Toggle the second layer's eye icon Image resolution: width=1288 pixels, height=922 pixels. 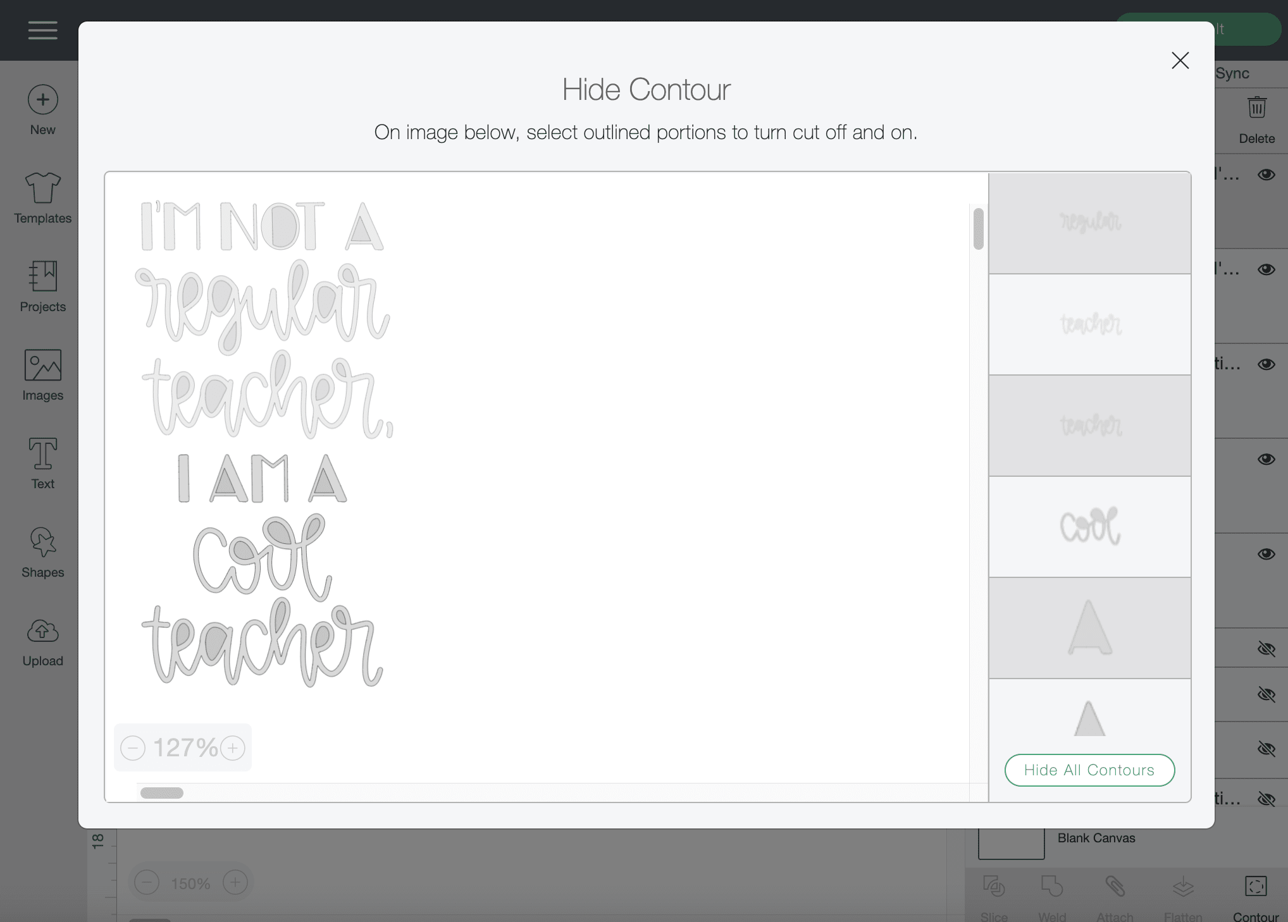[x=1266, y=269]
